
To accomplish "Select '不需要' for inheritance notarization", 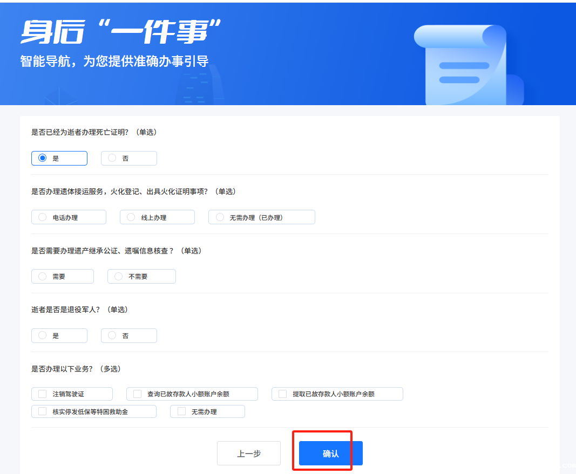I will pyautogui.click(x=119, y=276).
